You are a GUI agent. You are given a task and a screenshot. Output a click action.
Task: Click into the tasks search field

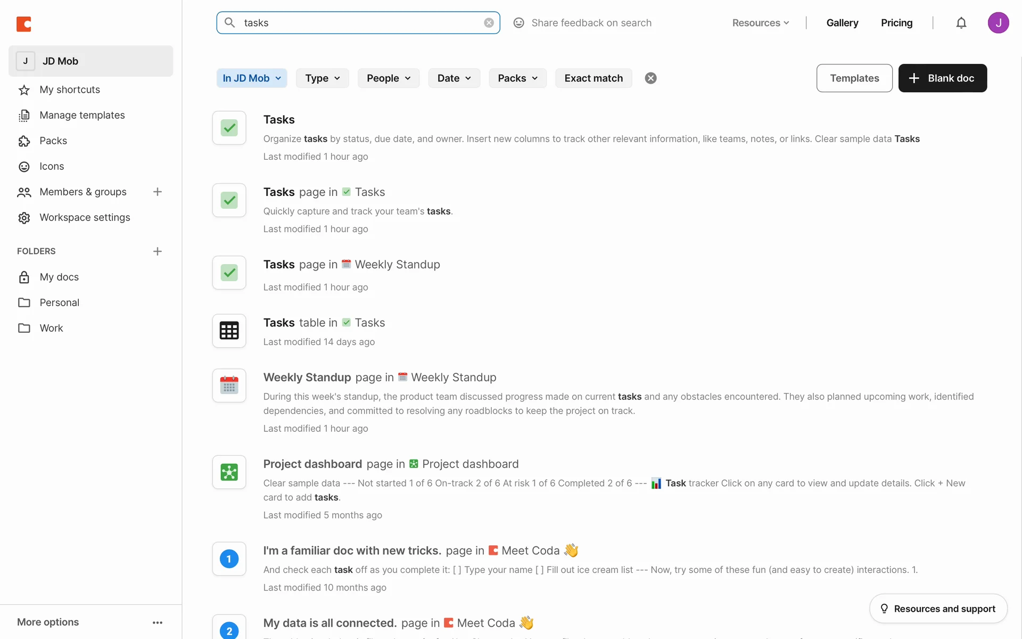coord(357,23)
